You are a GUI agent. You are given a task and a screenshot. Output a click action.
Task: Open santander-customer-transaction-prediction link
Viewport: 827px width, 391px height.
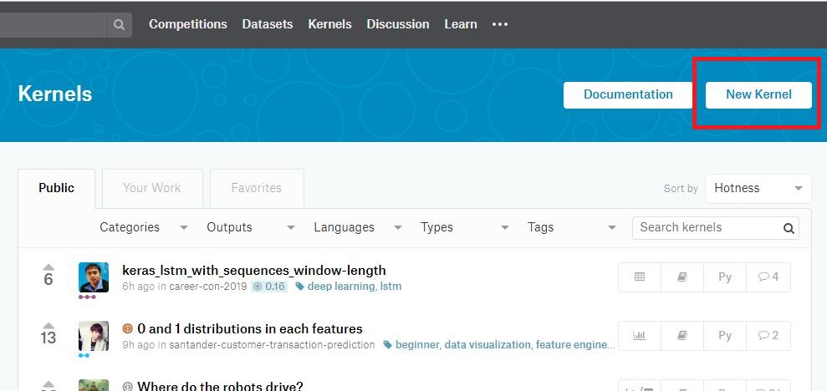point(272,345)
